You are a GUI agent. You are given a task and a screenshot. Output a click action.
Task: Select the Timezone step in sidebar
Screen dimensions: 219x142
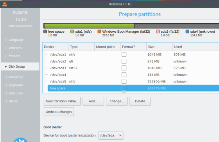point(16,77)
